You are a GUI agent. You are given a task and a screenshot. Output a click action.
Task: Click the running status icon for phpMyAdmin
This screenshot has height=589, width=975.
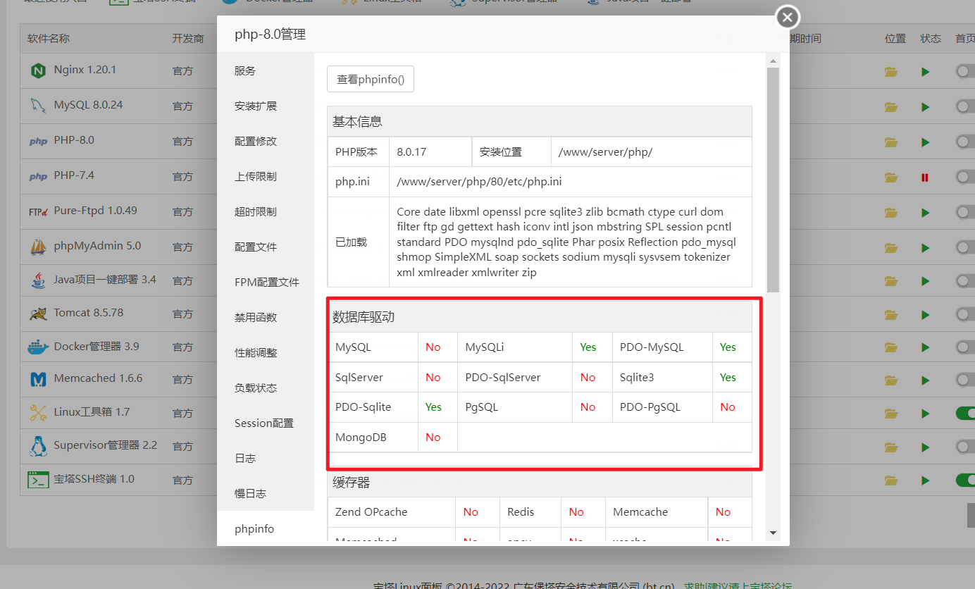926,247
